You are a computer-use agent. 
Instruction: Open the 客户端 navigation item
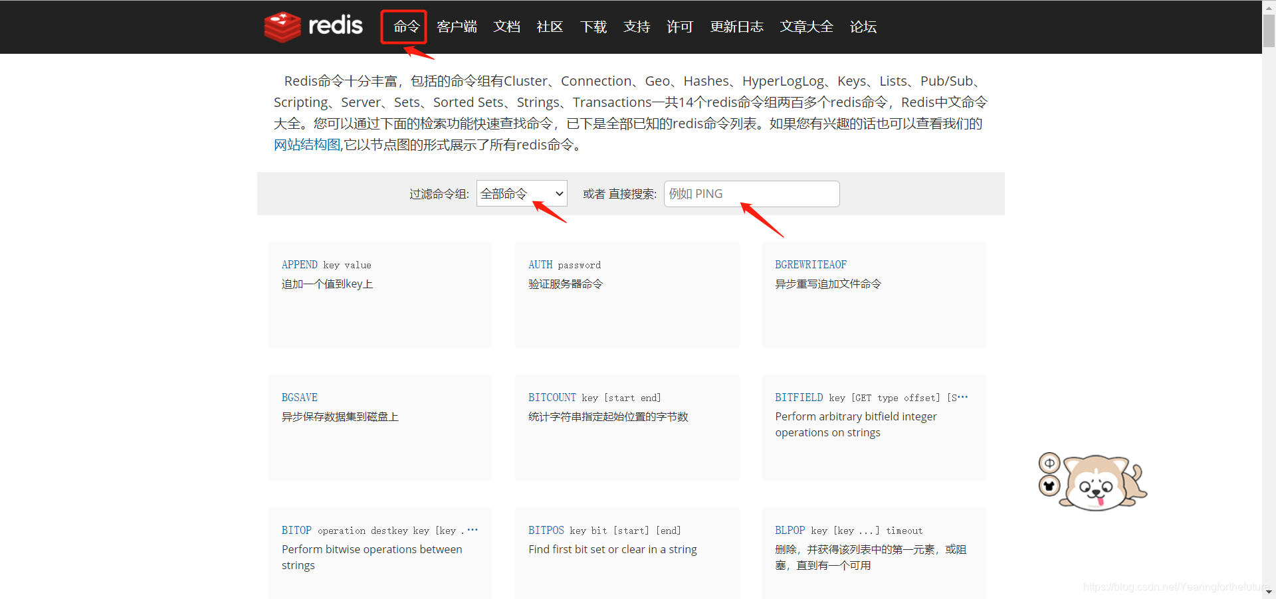457,27
